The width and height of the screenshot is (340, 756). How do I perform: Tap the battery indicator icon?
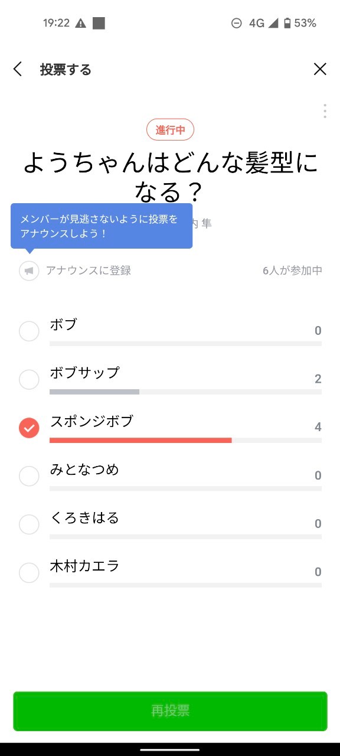pos(287,24)
